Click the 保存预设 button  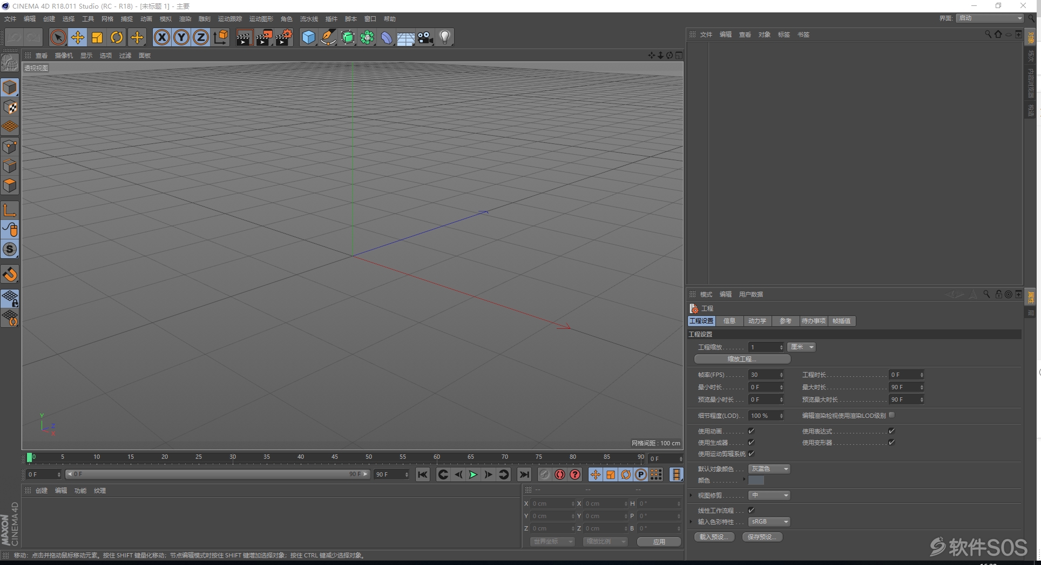762,537
